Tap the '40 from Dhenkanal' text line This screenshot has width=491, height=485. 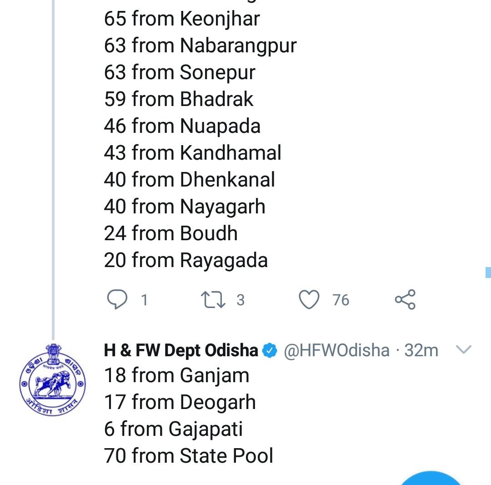pyautogui.click(x=190, y=180)
